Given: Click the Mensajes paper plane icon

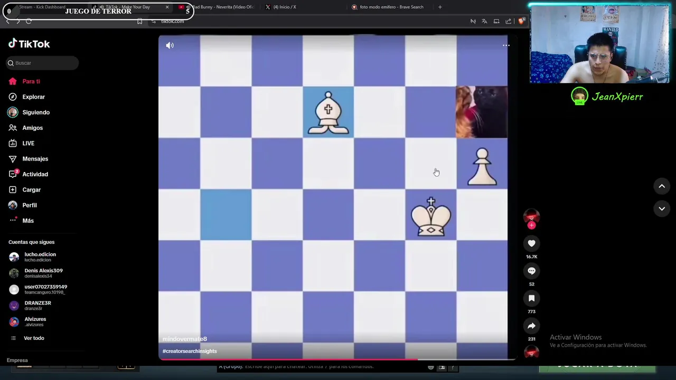Looking at the screenshot, I should [x=13, y=159].
